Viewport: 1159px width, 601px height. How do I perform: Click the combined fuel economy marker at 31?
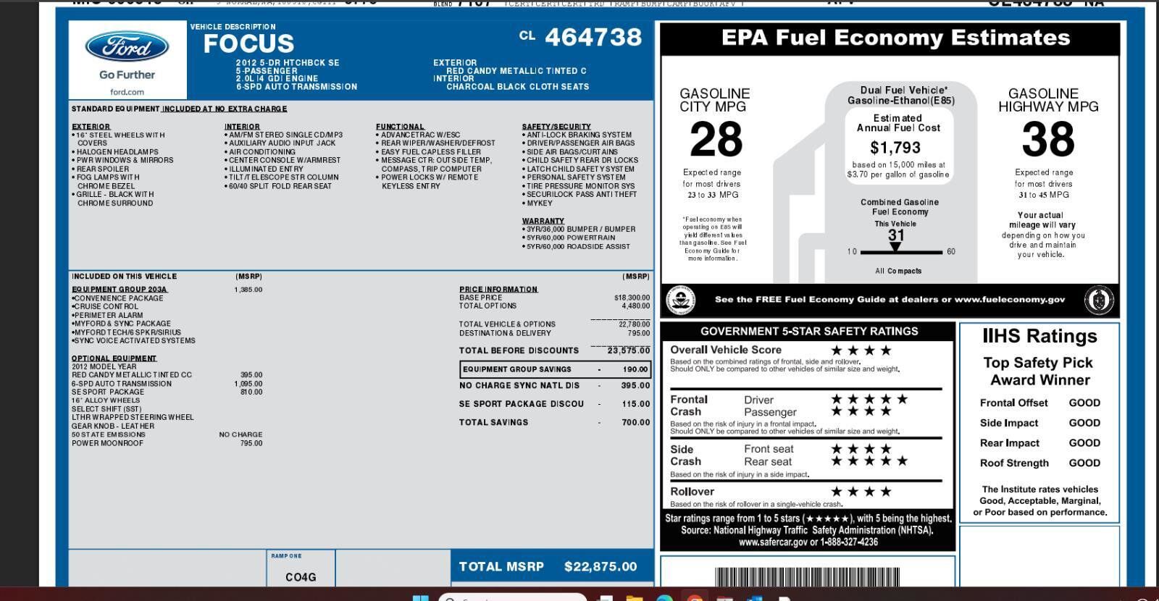pos(895,247)
